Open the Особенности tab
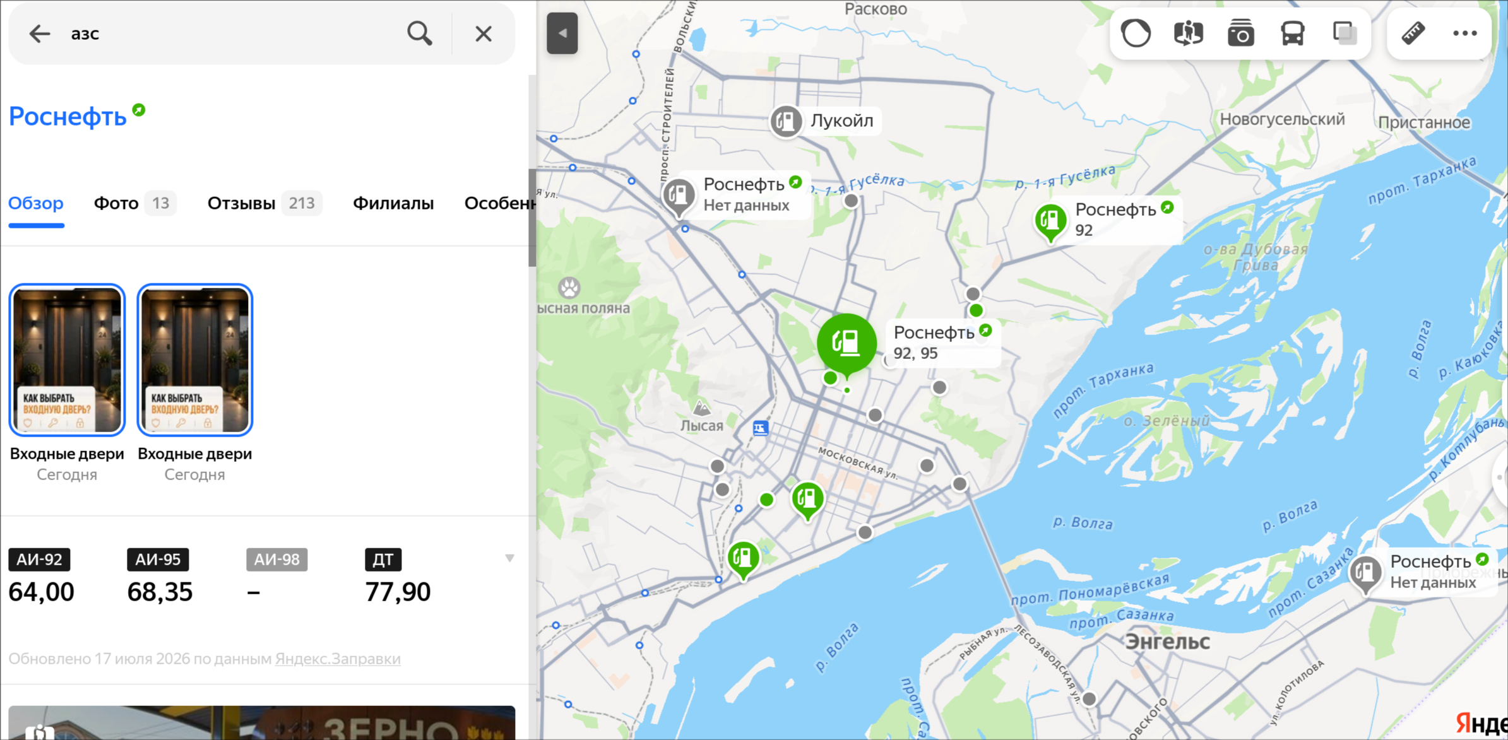The height and width of the screenshot is (740, 1508). tap(500, 203)
